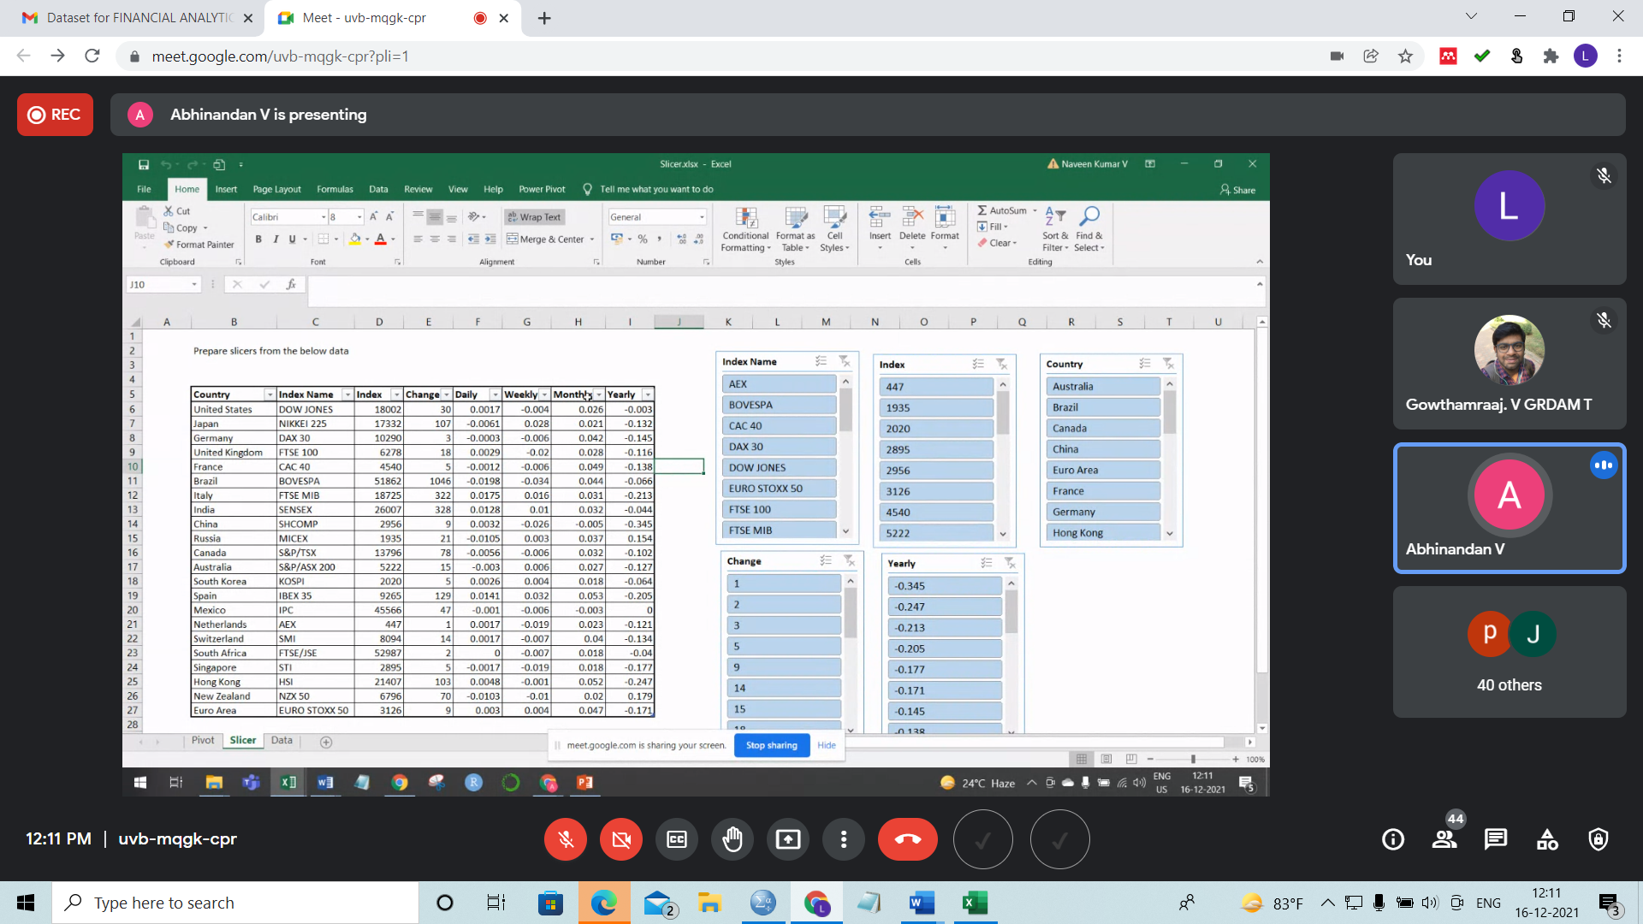The width and height of the screenshot is (1643, 924).
Task: Toggle multi-select in Index Name slicer
Action: (x=821, y=362)
